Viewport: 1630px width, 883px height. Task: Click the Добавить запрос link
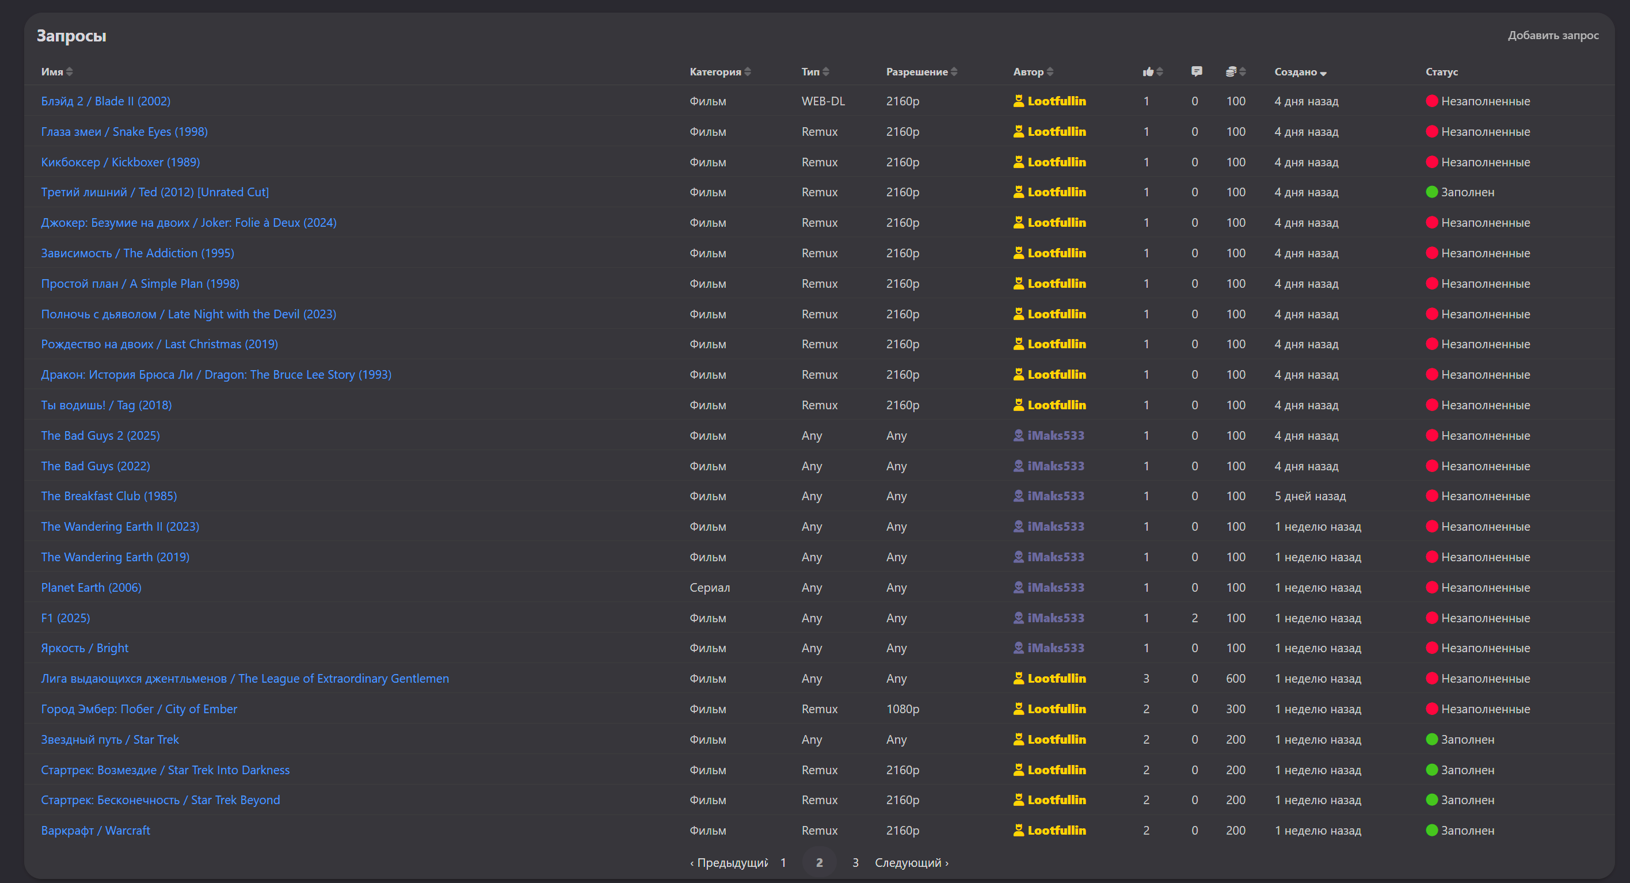[x=1553, y=36]
